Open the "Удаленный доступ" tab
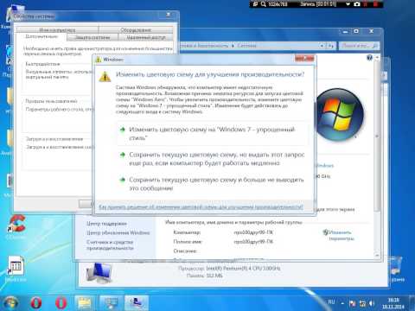 click(146, 37)
